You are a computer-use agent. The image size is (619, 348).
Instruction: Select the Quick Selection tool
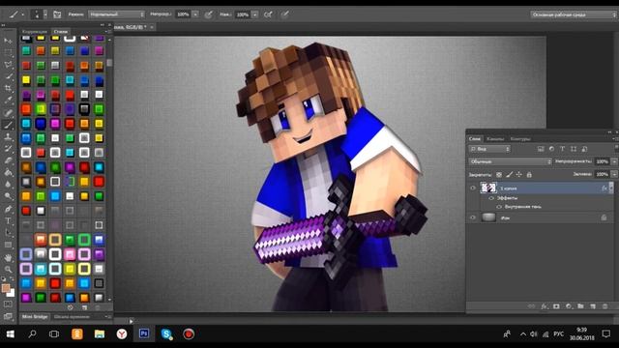[x=8, y=76]
